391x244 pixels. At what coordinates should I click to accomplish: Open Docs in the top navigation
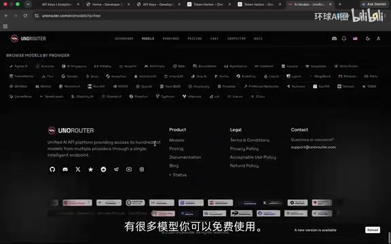(x=258, y=39)
